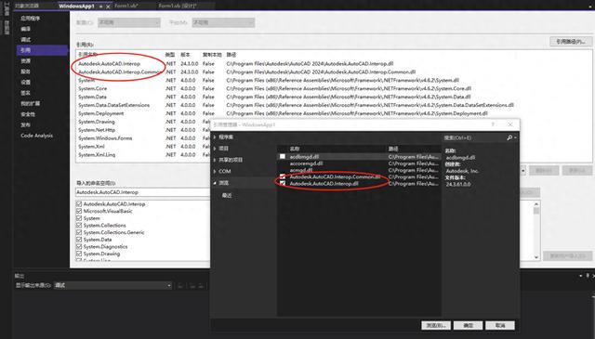Screen dimensions: 595x339
Task: Select the Autodesk.AutoCAD.Interop.Common reference row
Action: tap(334, 72)
